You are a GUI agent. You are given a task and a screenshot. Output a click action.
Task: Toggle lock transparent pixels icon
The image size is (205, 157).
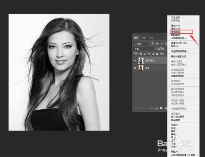point(141,54)
